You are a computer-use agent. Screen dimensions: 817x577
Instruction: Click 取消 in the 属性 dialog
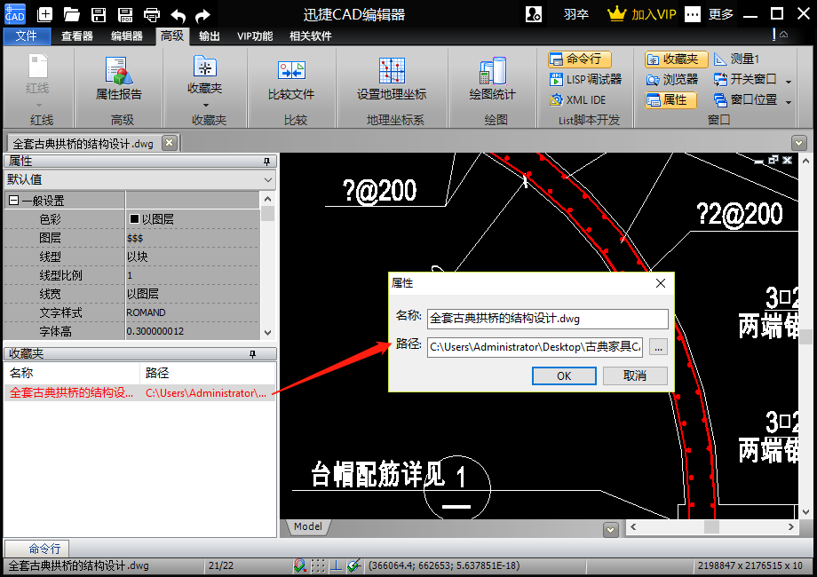[635, 376]
